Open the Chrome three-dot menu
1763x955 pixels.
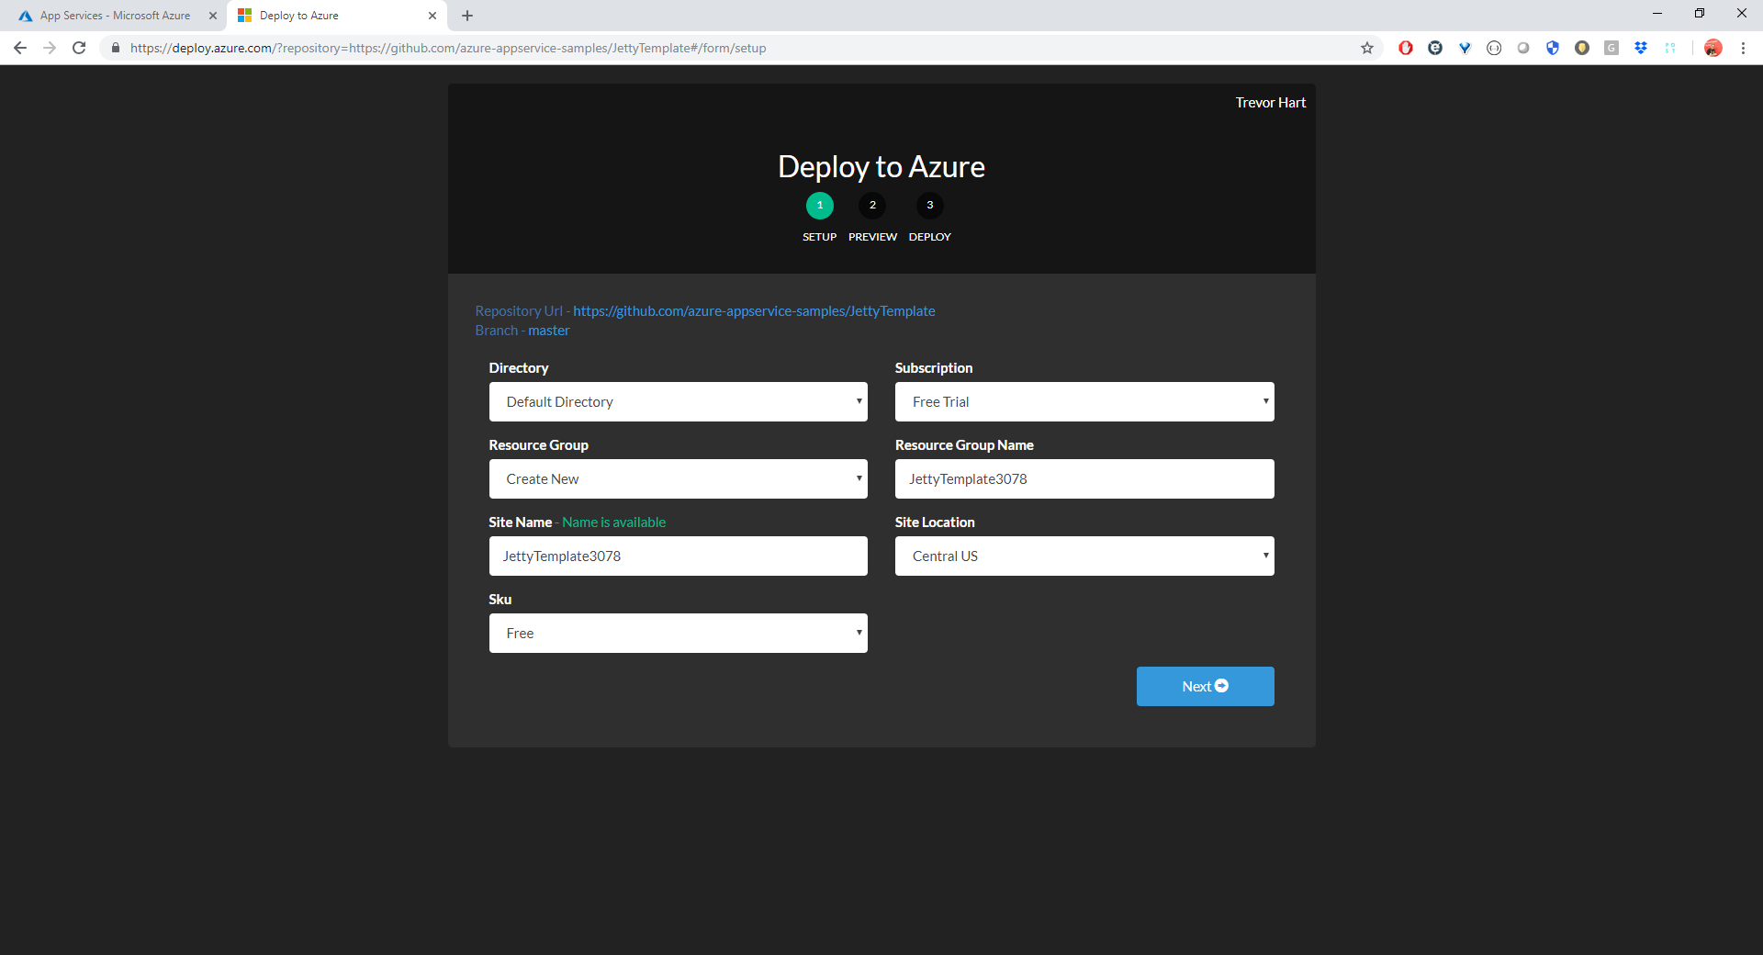click(1743, 48)
